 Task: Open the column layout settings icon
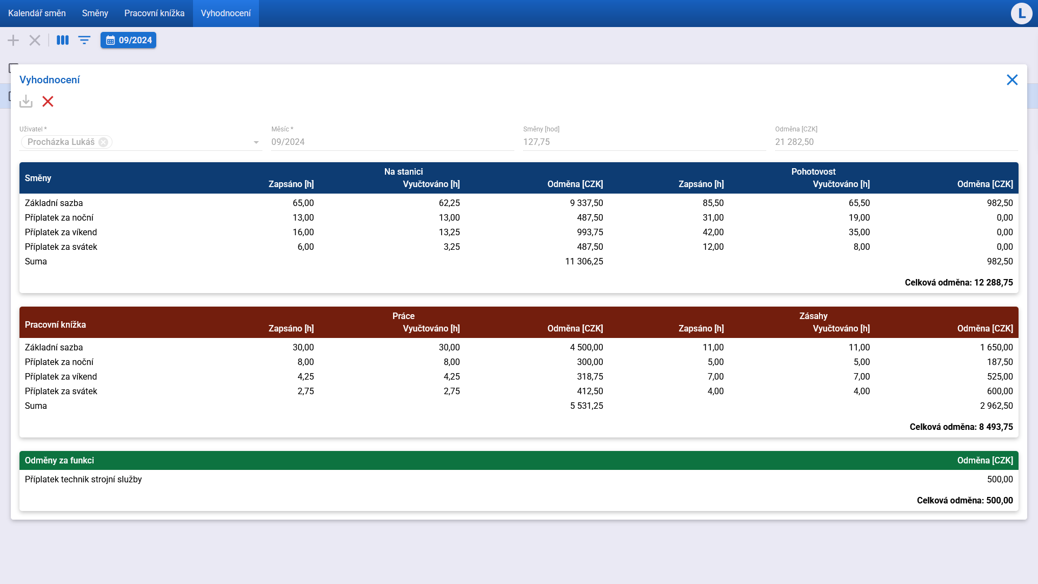(63, 41)
